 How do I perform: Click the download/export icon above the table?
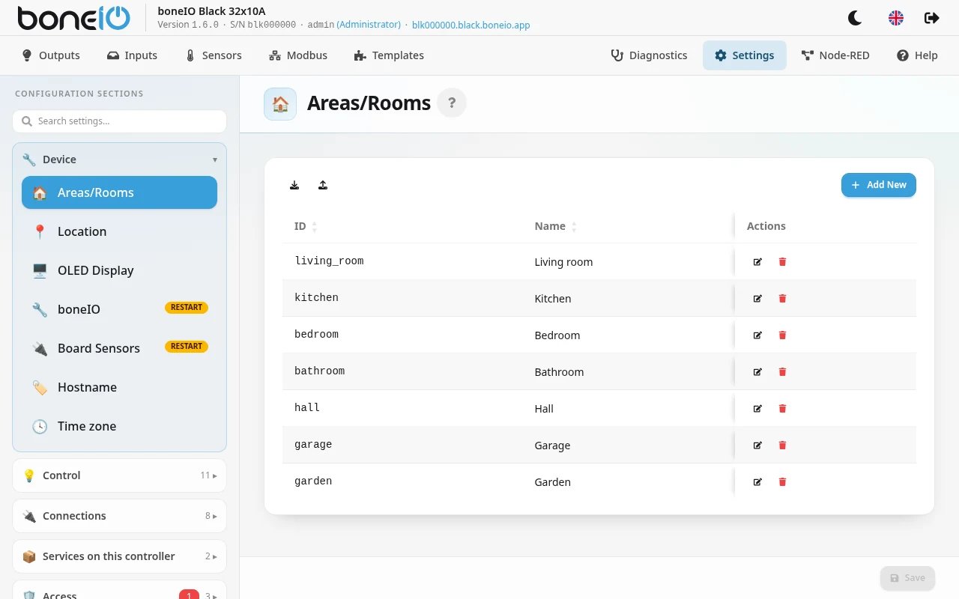294,185
